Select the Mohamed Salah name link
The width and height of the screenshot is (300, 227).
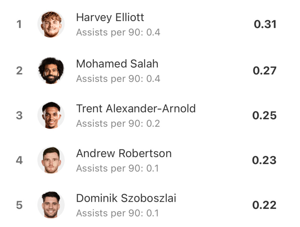[x=117, y=64]
